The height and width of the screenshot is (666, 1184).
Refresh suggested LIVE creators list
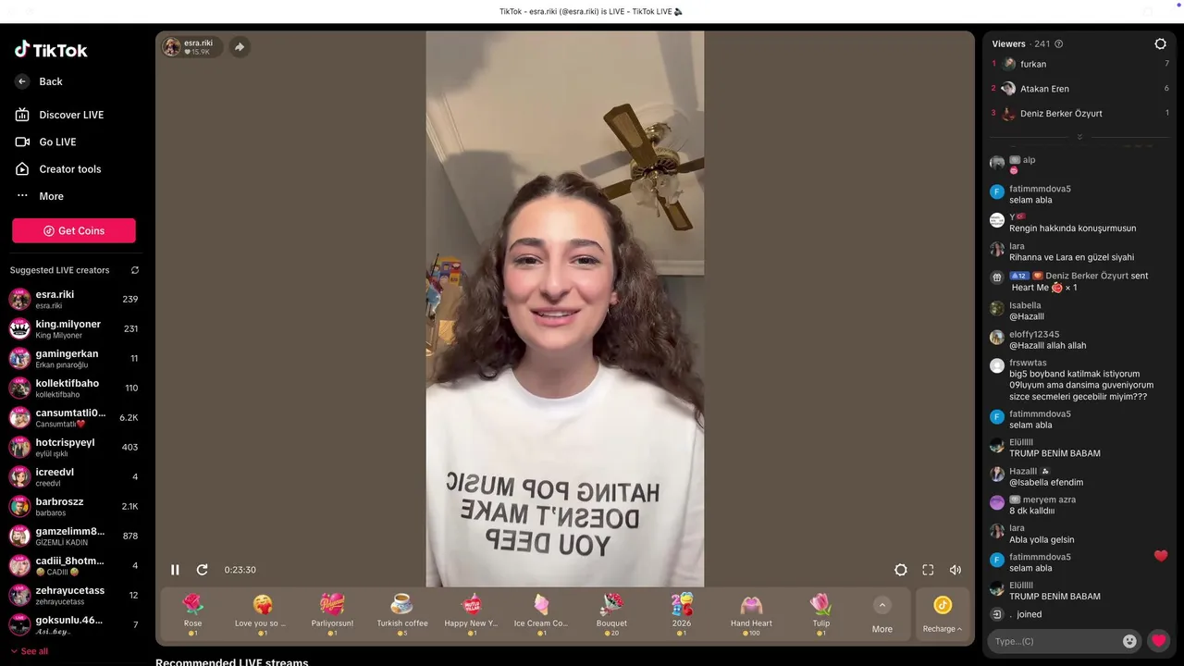(x=135, y=270)
